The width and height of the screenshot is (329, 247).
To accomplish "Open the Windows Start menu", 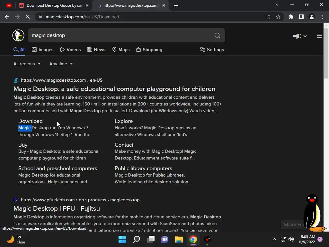I will (x=122, y=239).
